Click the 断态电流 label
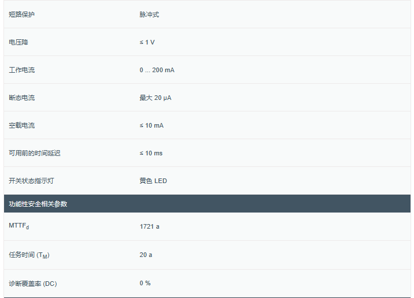The width and height of the screenshot is (414, 298). point(22,98)
